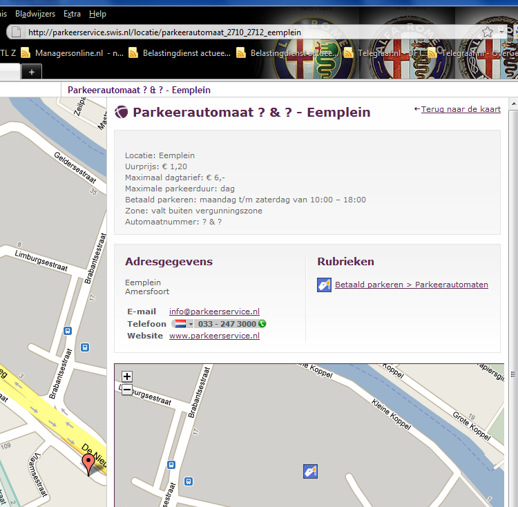
Task: Click the info@parkeerservice.nl email link
Action: point(214,312)
